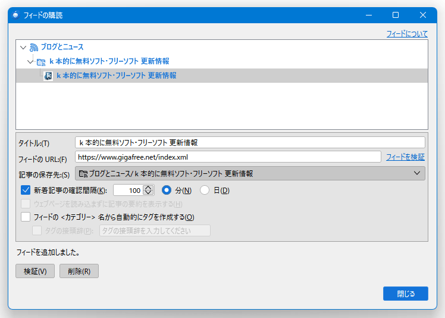Image resolution: width=445 pixels, height=318 pixels.
Task: Select the 分(N) radio button
Action: [x=167, y=190]
